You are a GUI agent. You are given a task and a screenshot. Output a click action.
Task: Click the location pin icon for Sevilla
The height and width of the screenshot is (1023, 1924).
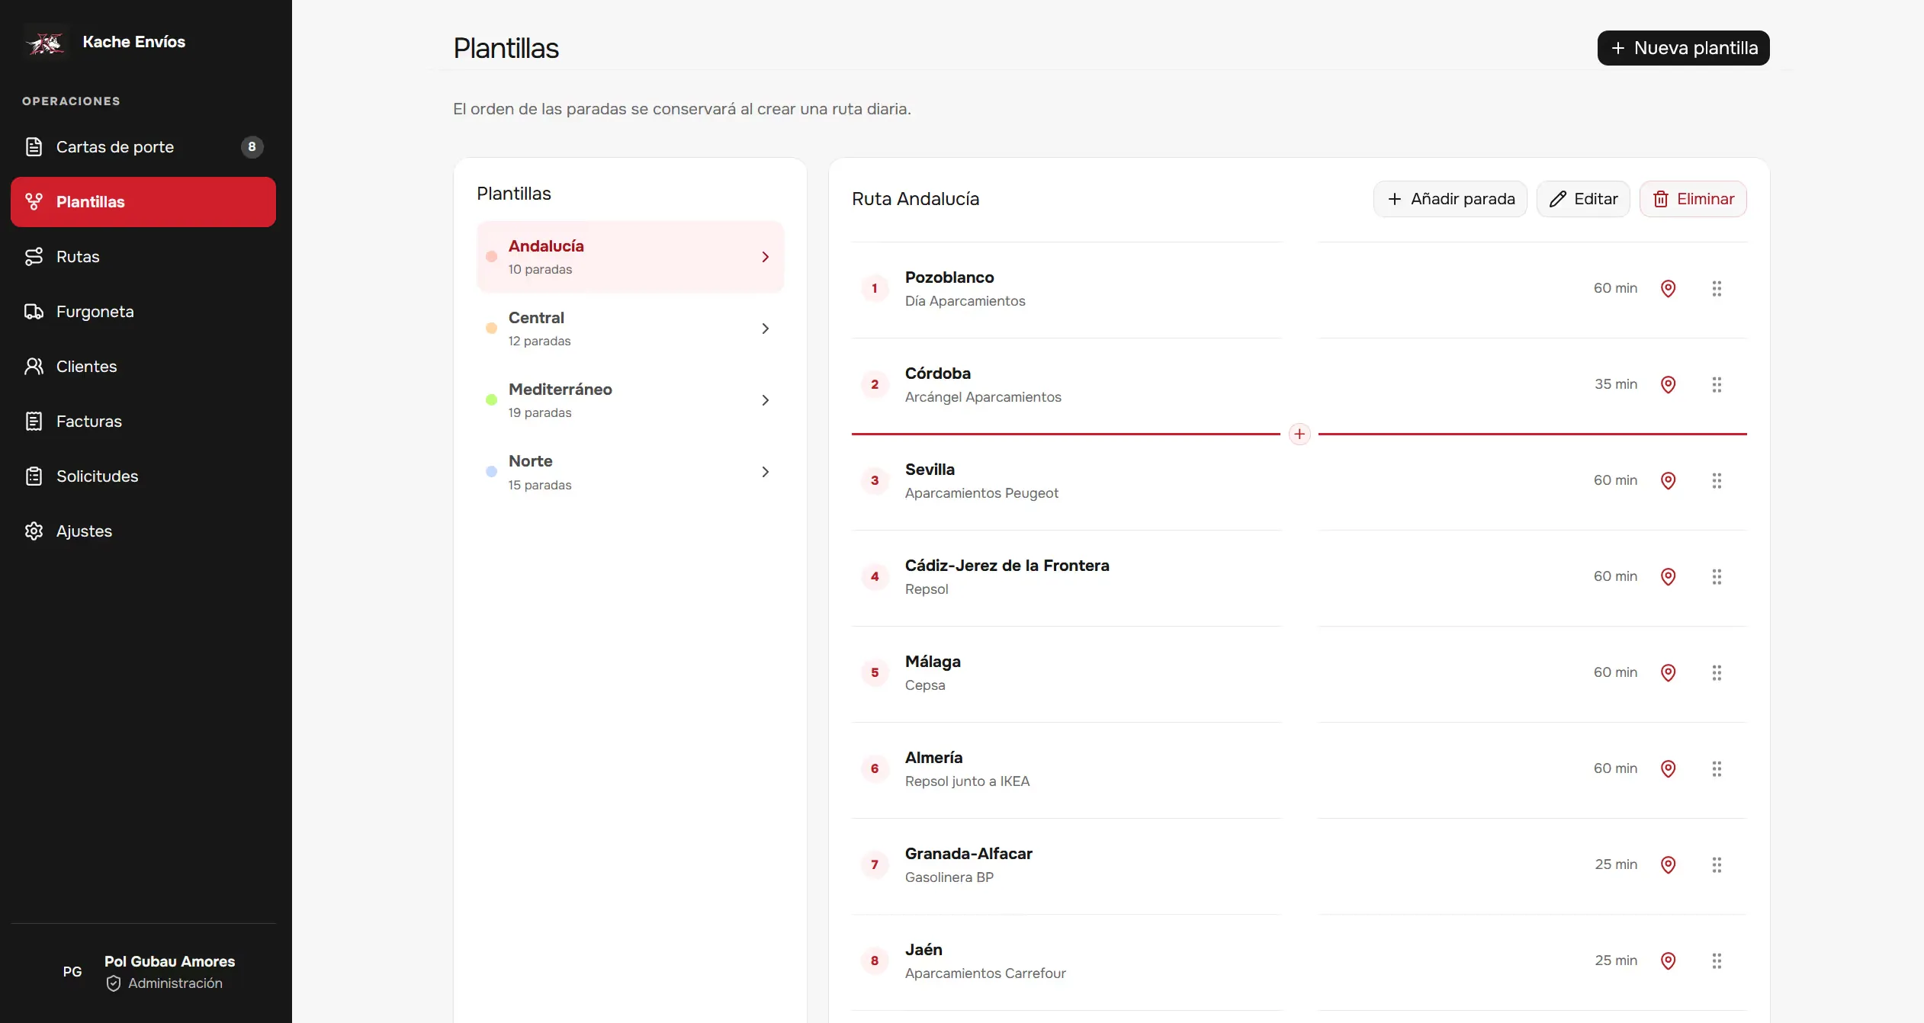click(1668, 480)
